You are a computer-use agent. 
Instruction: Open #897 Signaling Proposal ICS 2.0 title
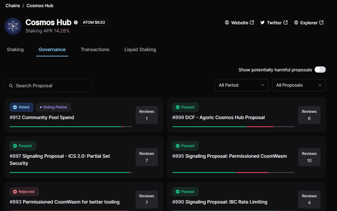click(60, 160)
